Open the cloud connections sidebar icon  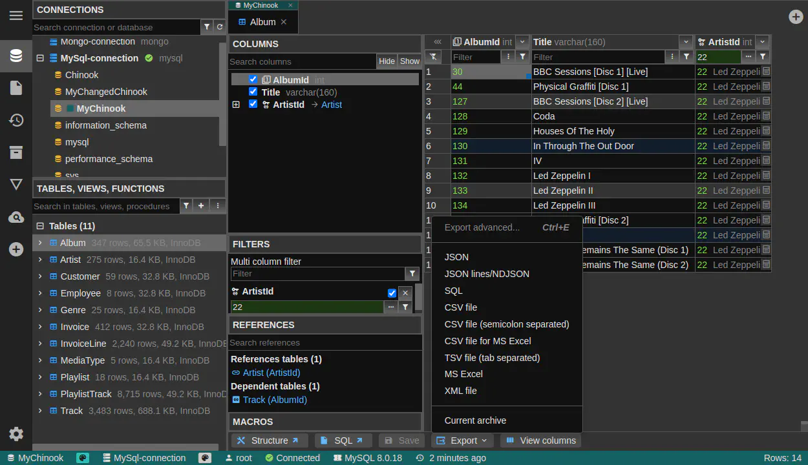pyautogui.click(x=16, y=218)
